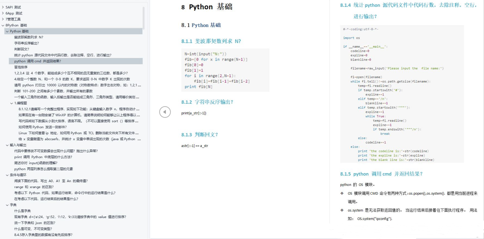Click the 8.1 Python 基础 section heading
This screenshot has width=484, height=239.
[201, 25]
